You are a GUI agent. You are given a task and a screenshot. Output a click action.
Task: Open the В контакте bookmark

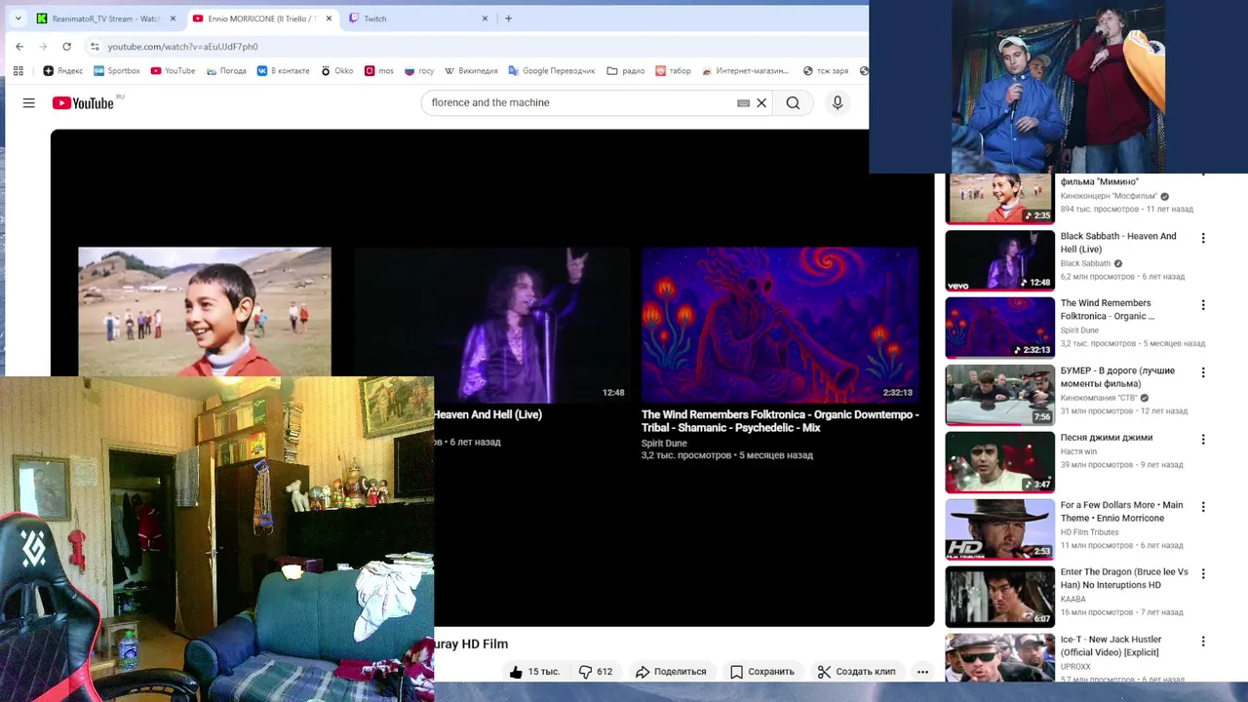pos(283,70)
